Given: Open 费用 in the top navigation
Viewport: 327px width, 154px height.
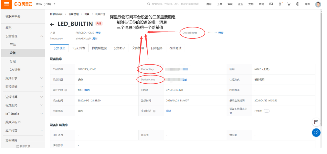Looking at the screenshot, I should 209,4.
